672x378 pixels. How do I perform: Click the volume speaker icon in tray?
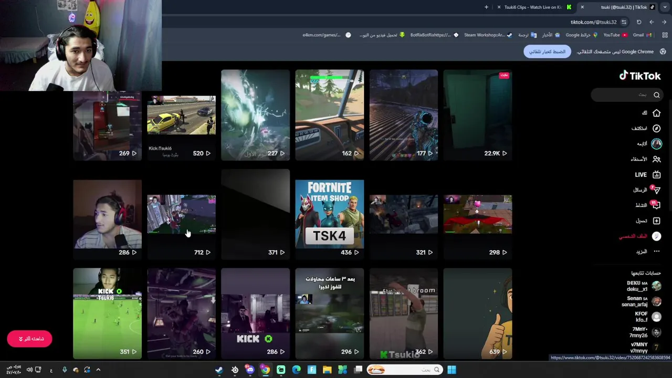(x=29, y=370)
